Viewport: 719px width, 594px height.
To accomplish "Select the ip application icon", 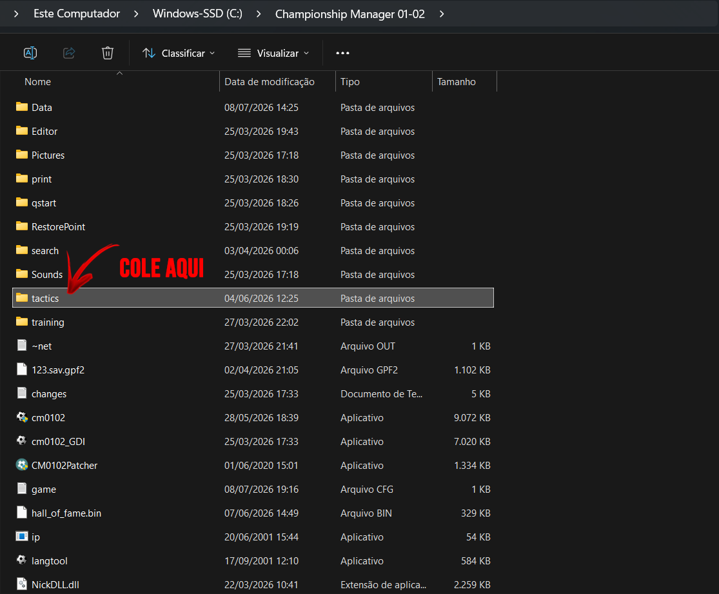I will pos(21,536).
